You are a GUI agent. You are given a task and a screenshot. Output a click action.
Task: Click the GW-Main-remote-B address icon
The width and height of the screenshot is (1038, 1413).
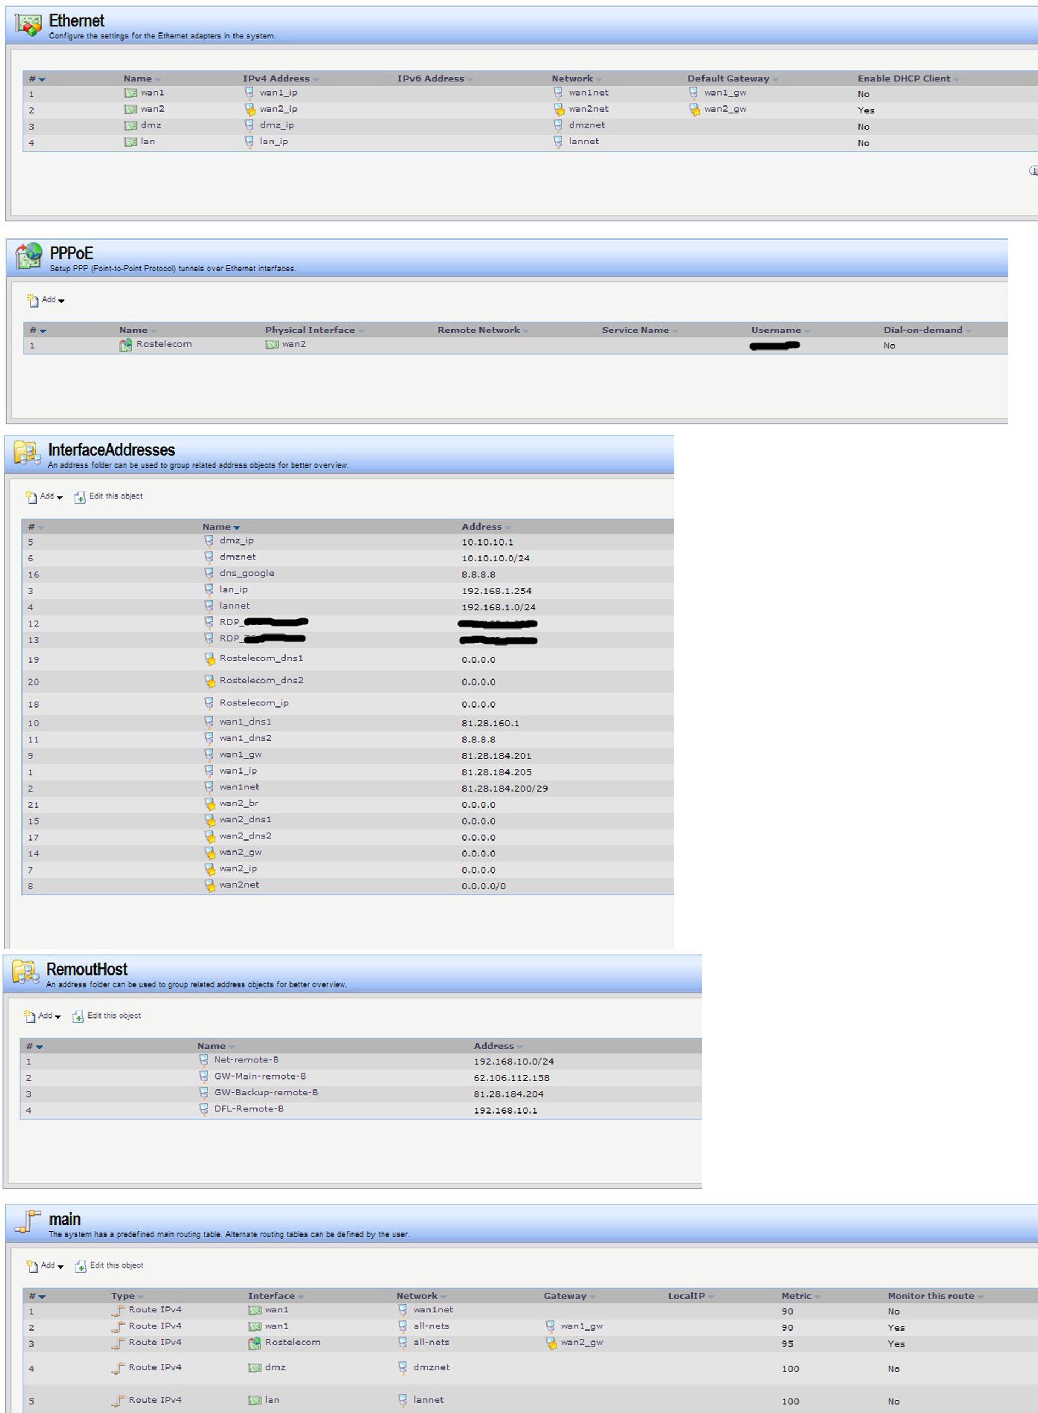coord(204,1077)
